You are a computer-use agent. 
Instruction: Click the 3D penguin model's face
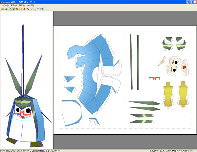click(23, 112)
